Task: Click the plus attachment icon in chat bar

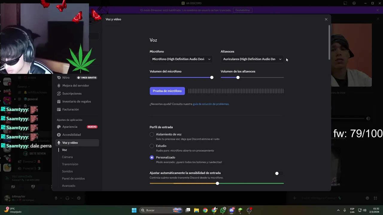Action: coord(295,198)
